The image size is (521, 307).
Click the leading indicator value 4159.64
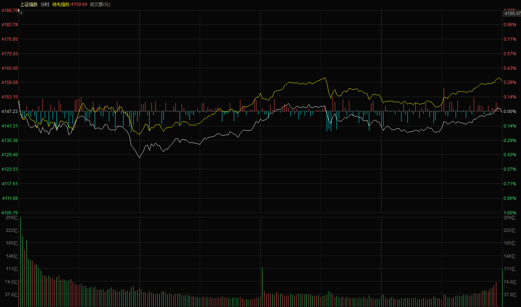point(79,4)
